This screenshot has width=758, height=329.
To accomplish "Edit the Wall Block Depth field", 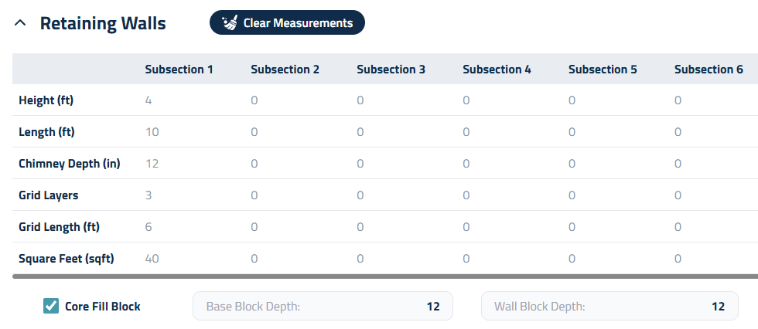I will point(609,307).
